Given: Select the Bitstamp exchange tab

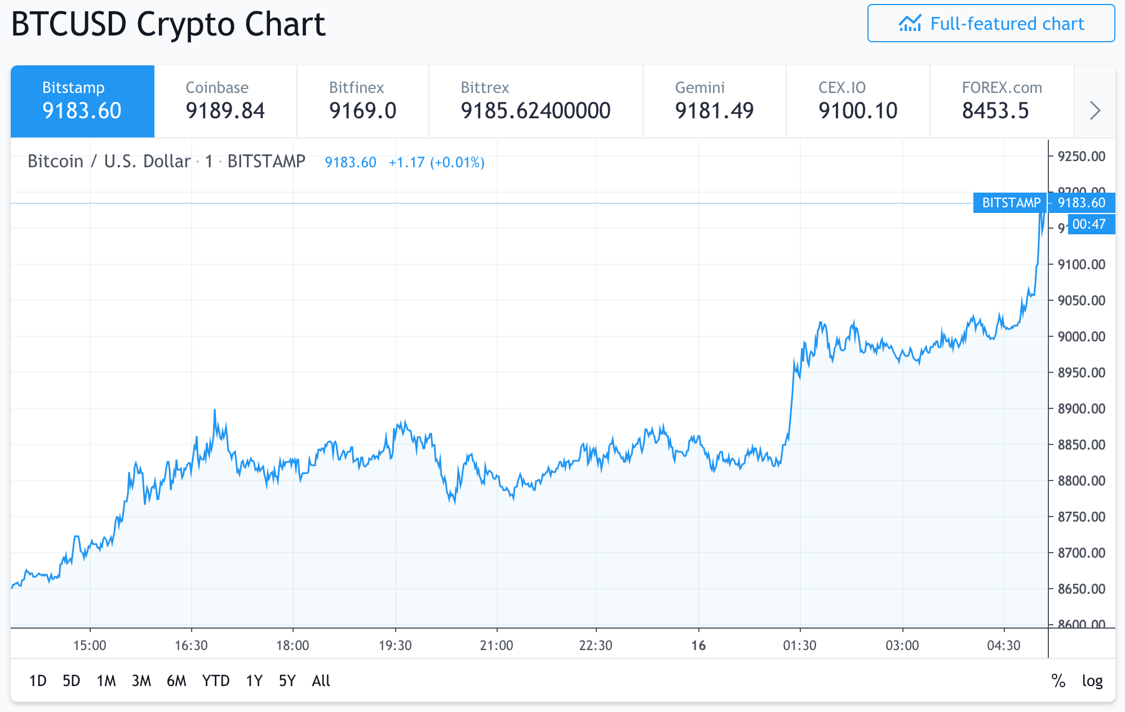Looking at the screenshot, I should click(x=82, y=101).
